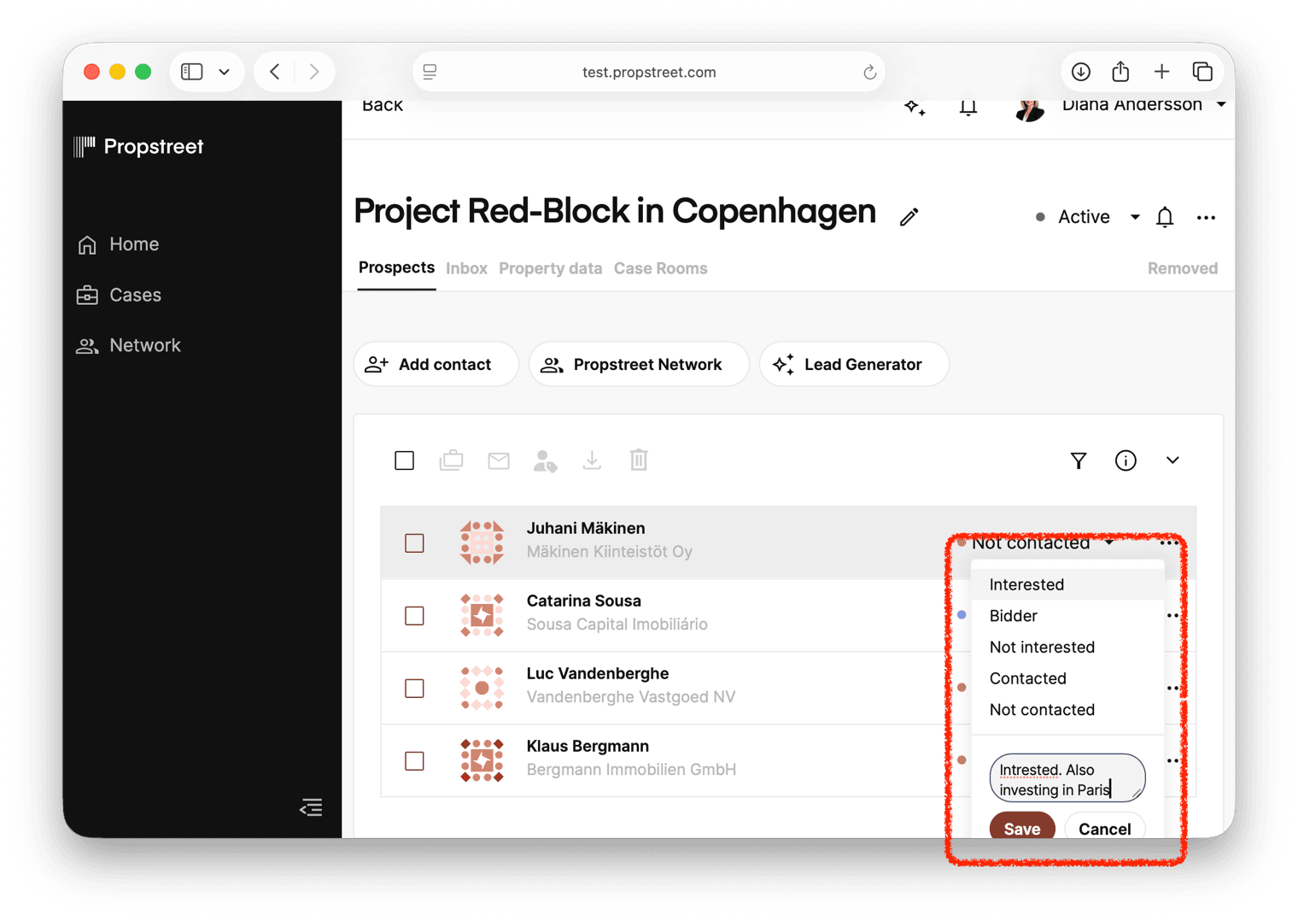Check the Catarina Sousa checkbox
This screenshot has width=1298, height=921.
point(415,615)
